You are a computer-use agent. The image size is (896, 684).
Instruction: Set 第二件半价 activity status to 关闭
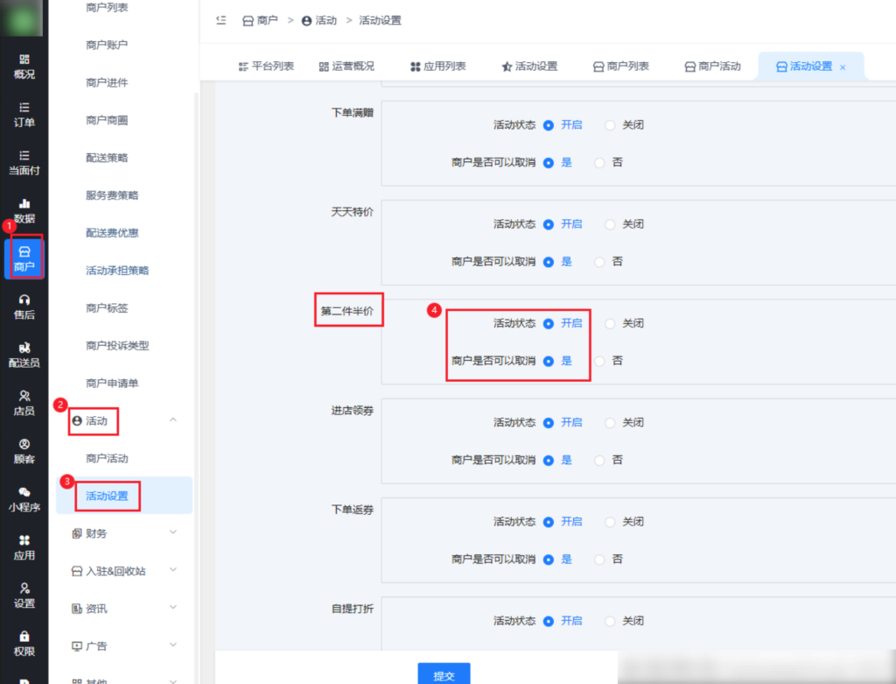click(610, 323)
